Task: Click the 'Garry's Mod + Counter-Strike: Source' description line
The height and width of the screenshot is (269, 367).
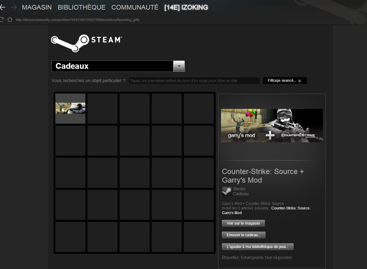Action: (253, 204)
